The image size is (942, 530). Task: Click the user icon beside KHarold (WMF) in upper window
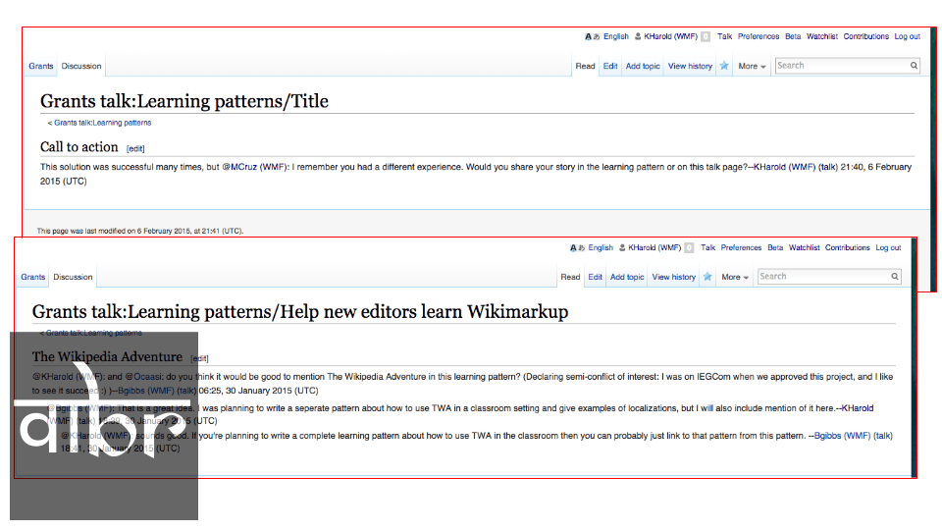638,36
